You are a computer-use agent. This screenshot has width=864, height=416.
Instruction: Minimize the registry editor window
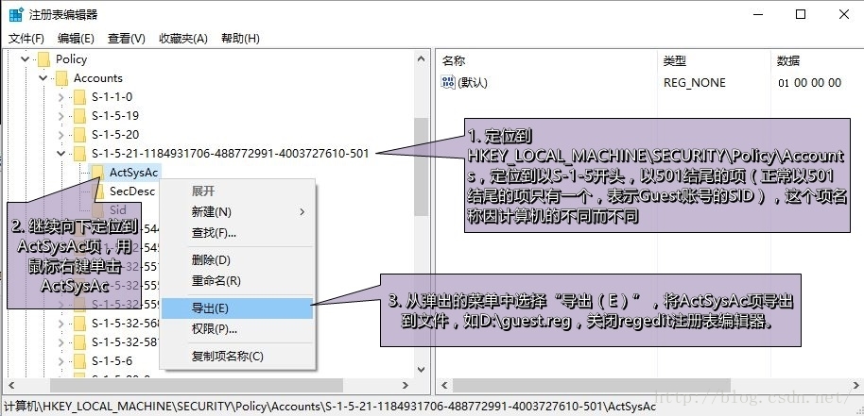pyautogui.click(x=758, y=15)
